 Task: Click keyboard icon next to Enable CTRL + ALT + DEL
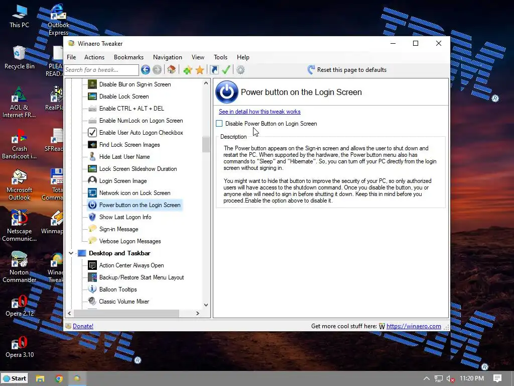coord(92,109)
